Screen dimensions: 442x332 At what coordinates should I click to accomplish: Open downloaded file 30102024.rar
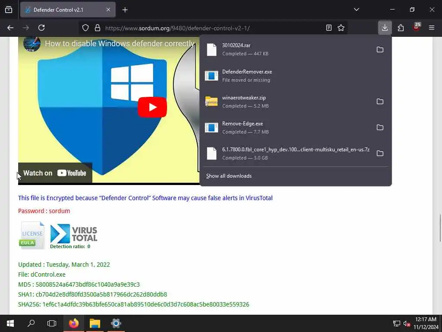[x=287, y=49]
